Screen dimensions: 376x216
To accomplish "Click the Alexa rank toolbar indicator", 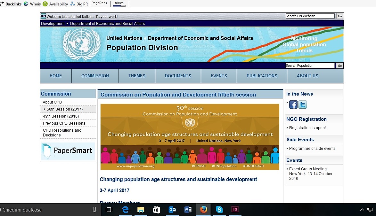I will click(x=119, y=4).
